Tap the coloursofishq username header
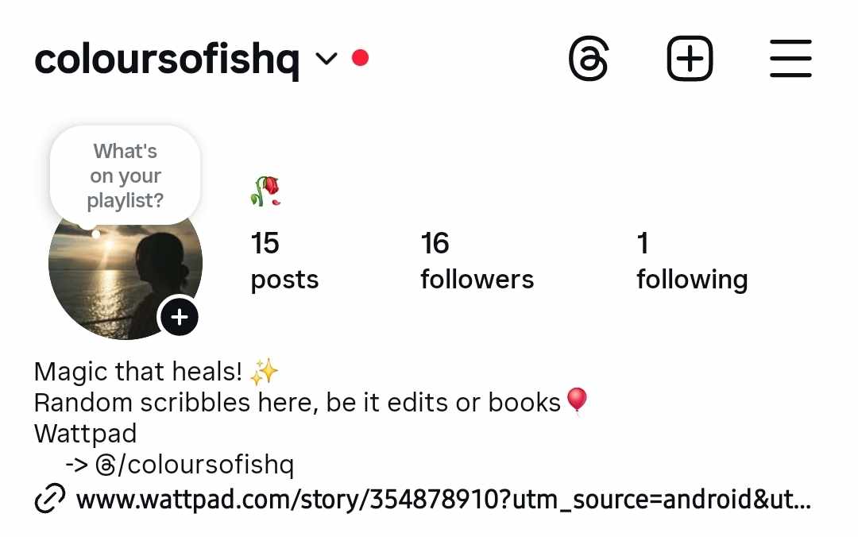Screen dimensions: 858x537 [x=167, y=59]
